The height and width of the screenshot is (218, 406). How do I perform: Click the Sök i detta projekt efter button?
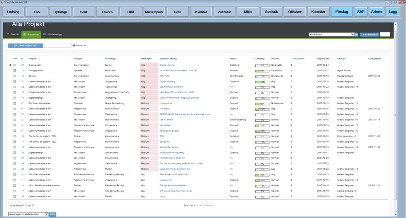pyautogui.click(x=26, y=46)
